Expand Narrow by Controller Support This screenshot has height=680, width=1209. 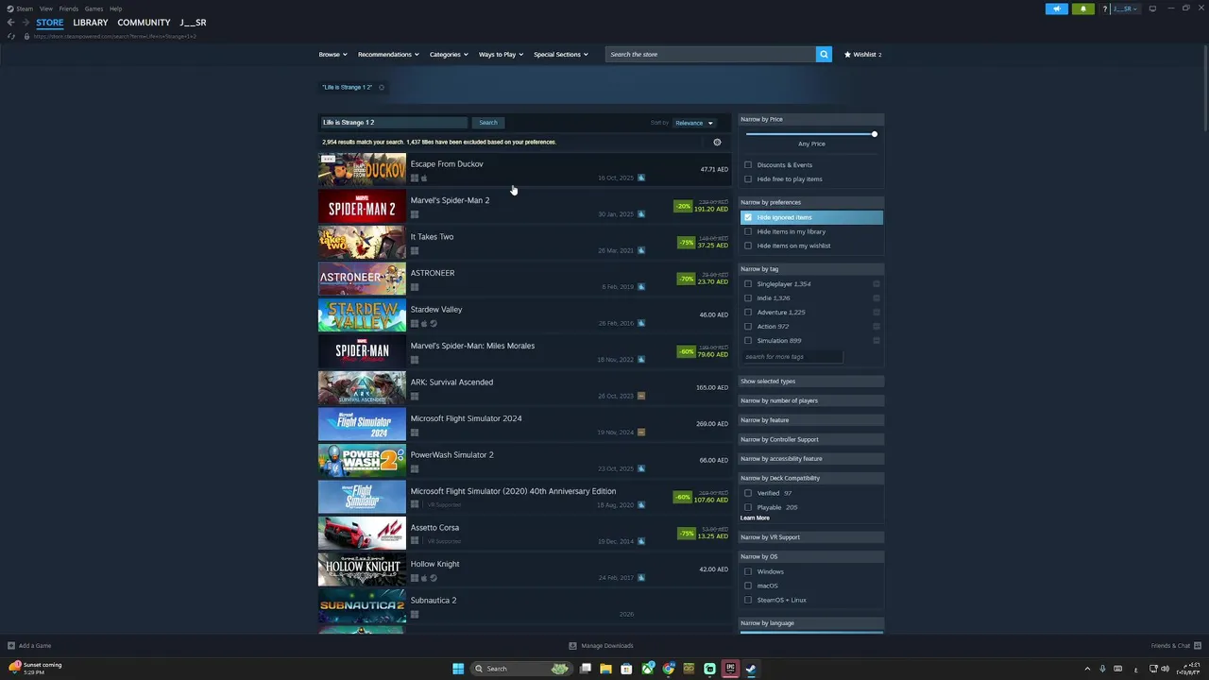tap(810, 439)
